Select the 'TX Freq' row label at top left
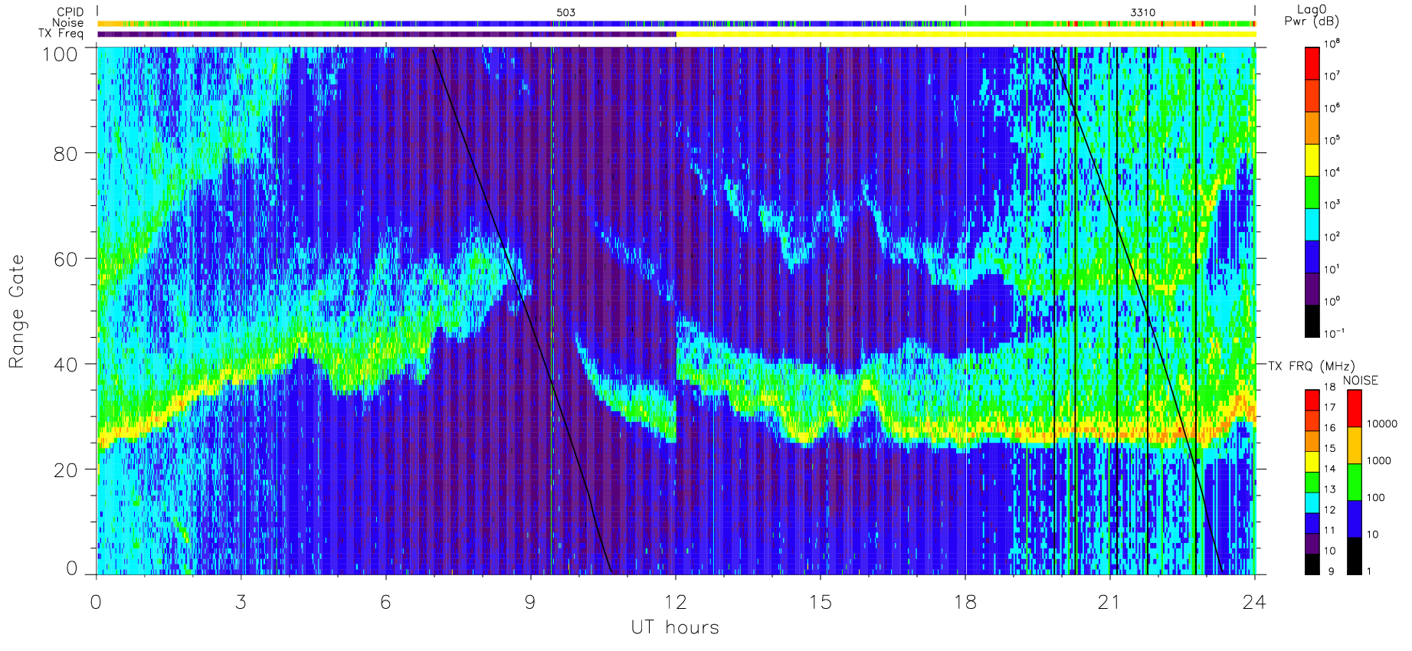This screenshot has width=1412, height=651. click(61, 34)
